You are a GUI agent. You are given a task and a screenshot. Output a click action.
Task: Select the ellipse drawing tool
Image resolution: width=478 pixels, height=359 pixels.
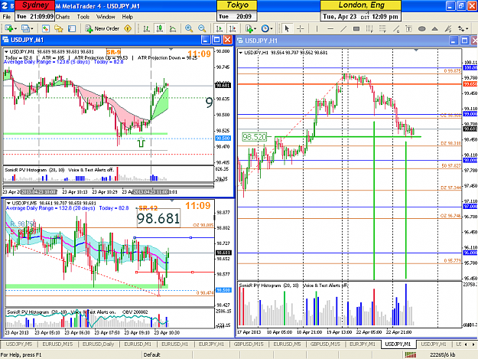tap(422, 28)
